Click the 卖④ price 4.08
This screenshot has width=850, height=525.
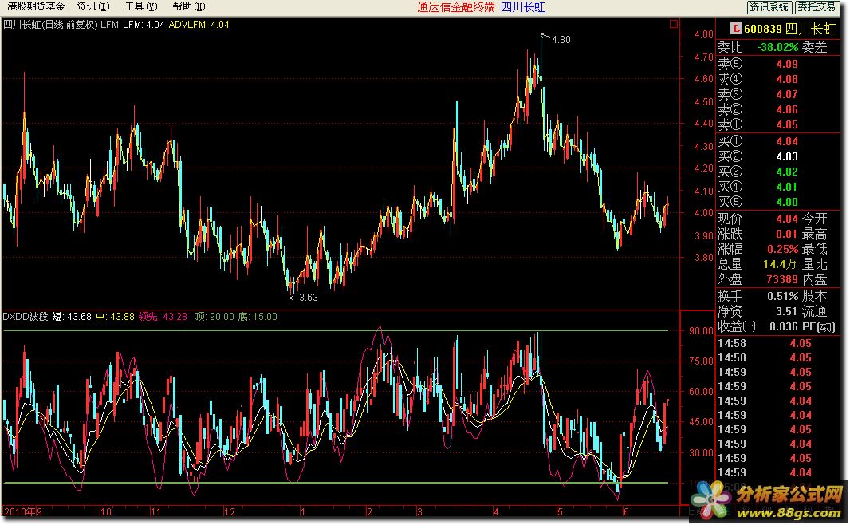(786, 79)
